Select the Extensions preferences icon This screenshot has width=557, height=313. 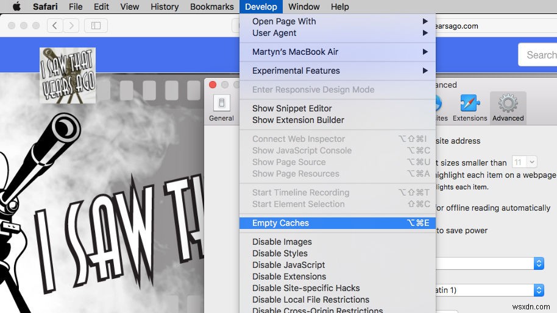[470, 108]
